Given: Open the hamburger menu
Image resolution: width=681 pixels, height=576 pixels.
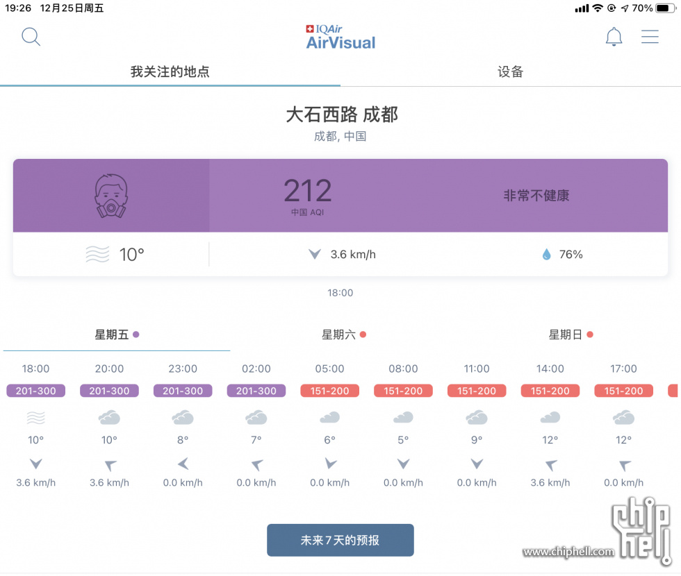Looking at the screenshot, I should tap(650, 36).
